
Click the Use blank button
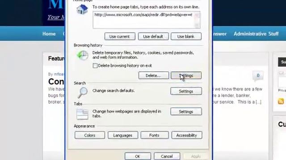(186, 36)
